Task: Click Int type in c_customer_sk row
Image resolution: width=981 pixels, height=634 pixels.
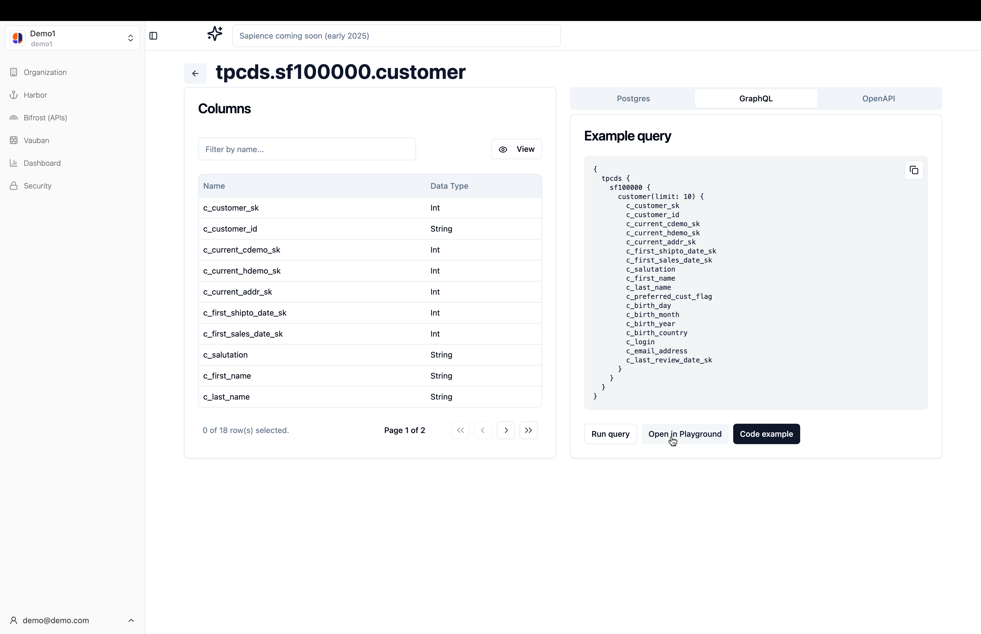Action: (x=435, y=208)
